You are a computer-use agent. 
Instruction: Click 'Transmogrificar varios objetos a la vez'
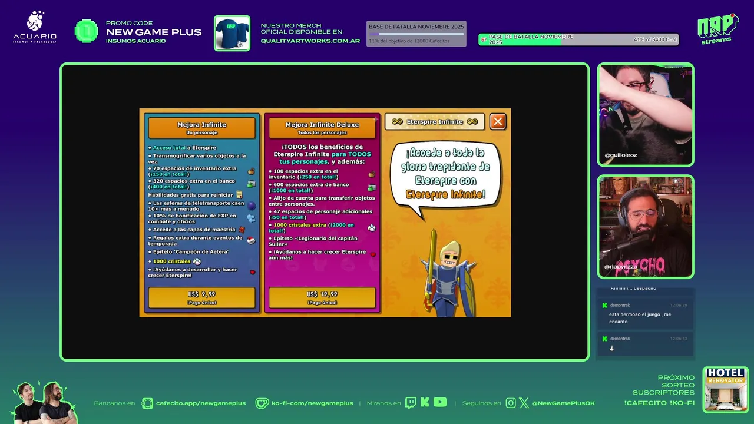197,158
